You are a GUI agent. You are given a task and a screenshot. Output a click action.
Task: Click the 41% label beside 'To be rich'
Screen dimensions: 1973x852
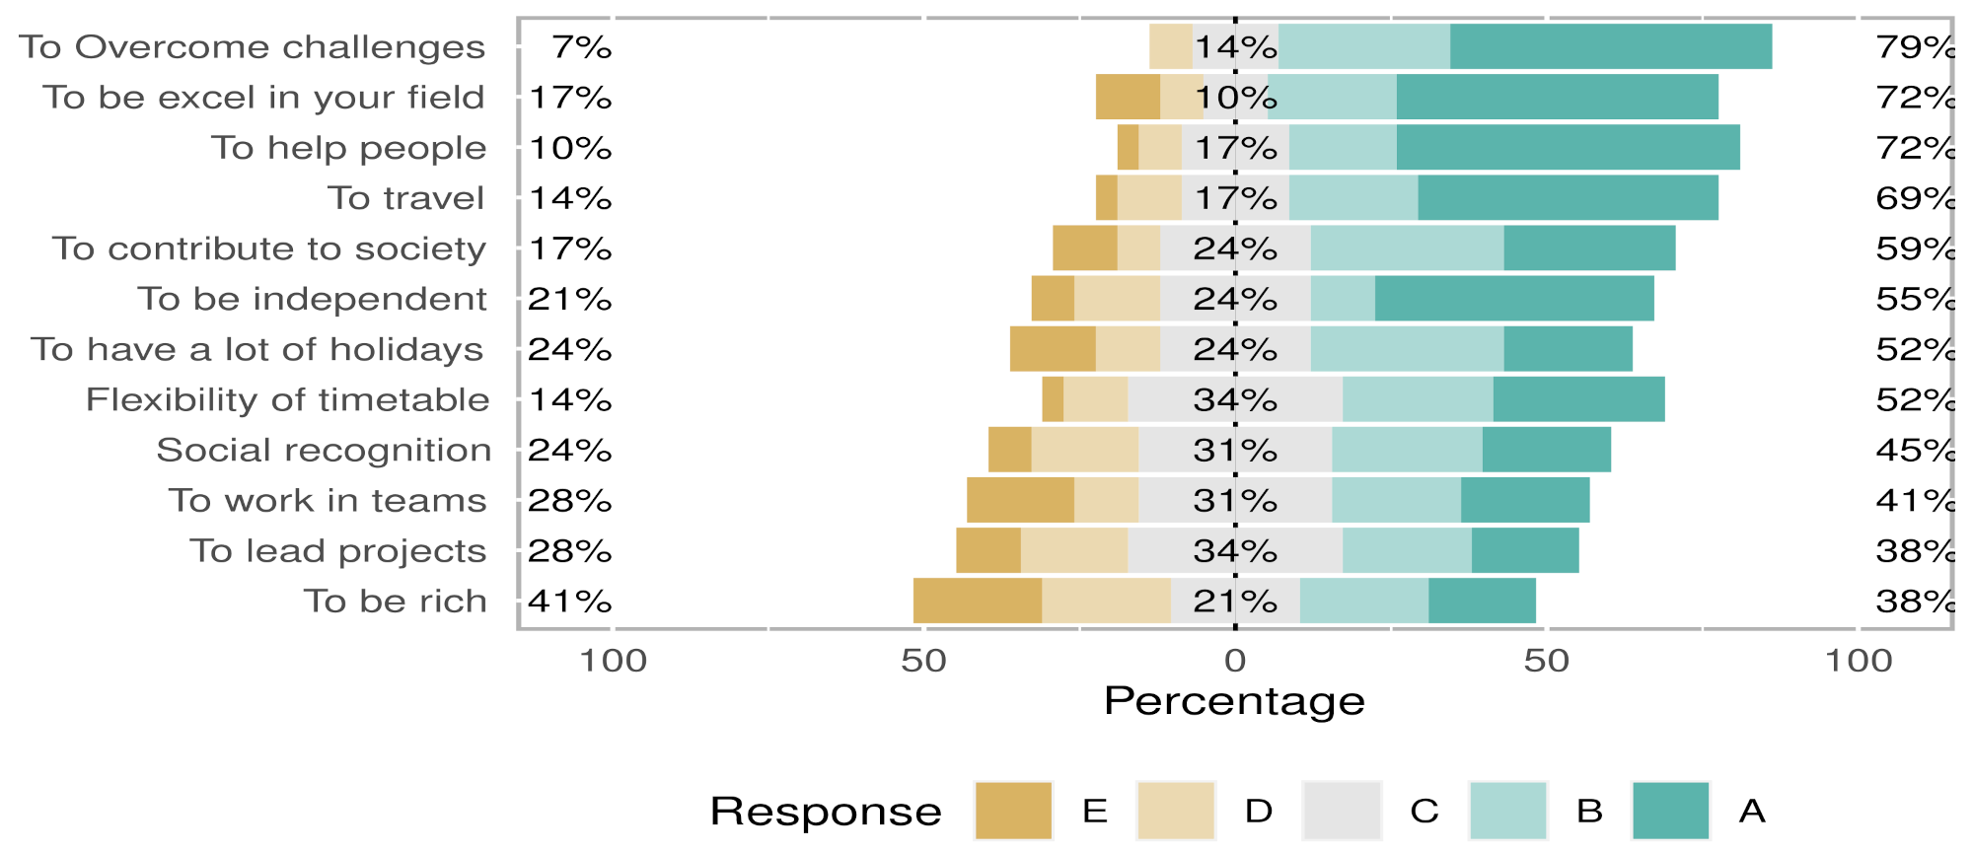point(570,602)
